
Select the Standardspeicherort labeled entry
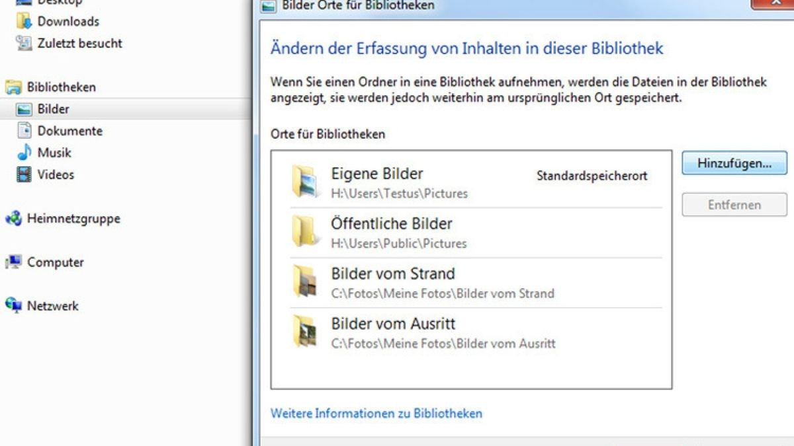click(592, 176)
